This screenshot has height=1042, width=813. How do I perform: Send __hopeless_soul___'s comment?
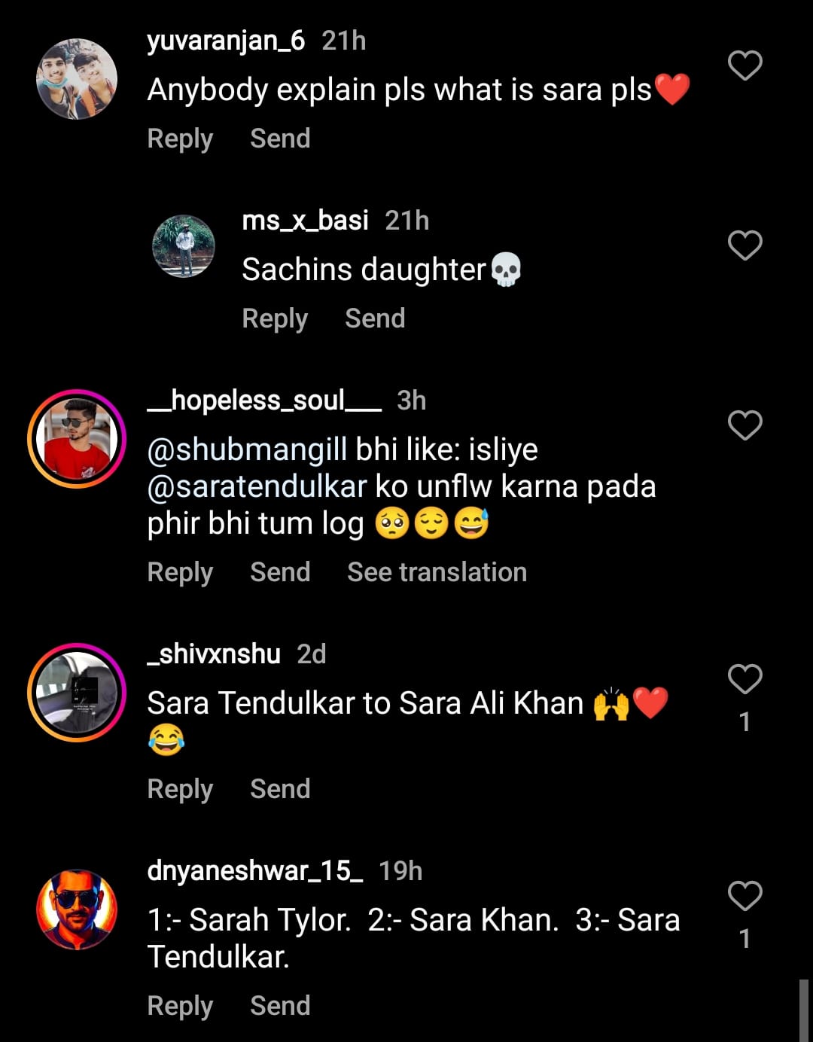[x=280, y=572]
